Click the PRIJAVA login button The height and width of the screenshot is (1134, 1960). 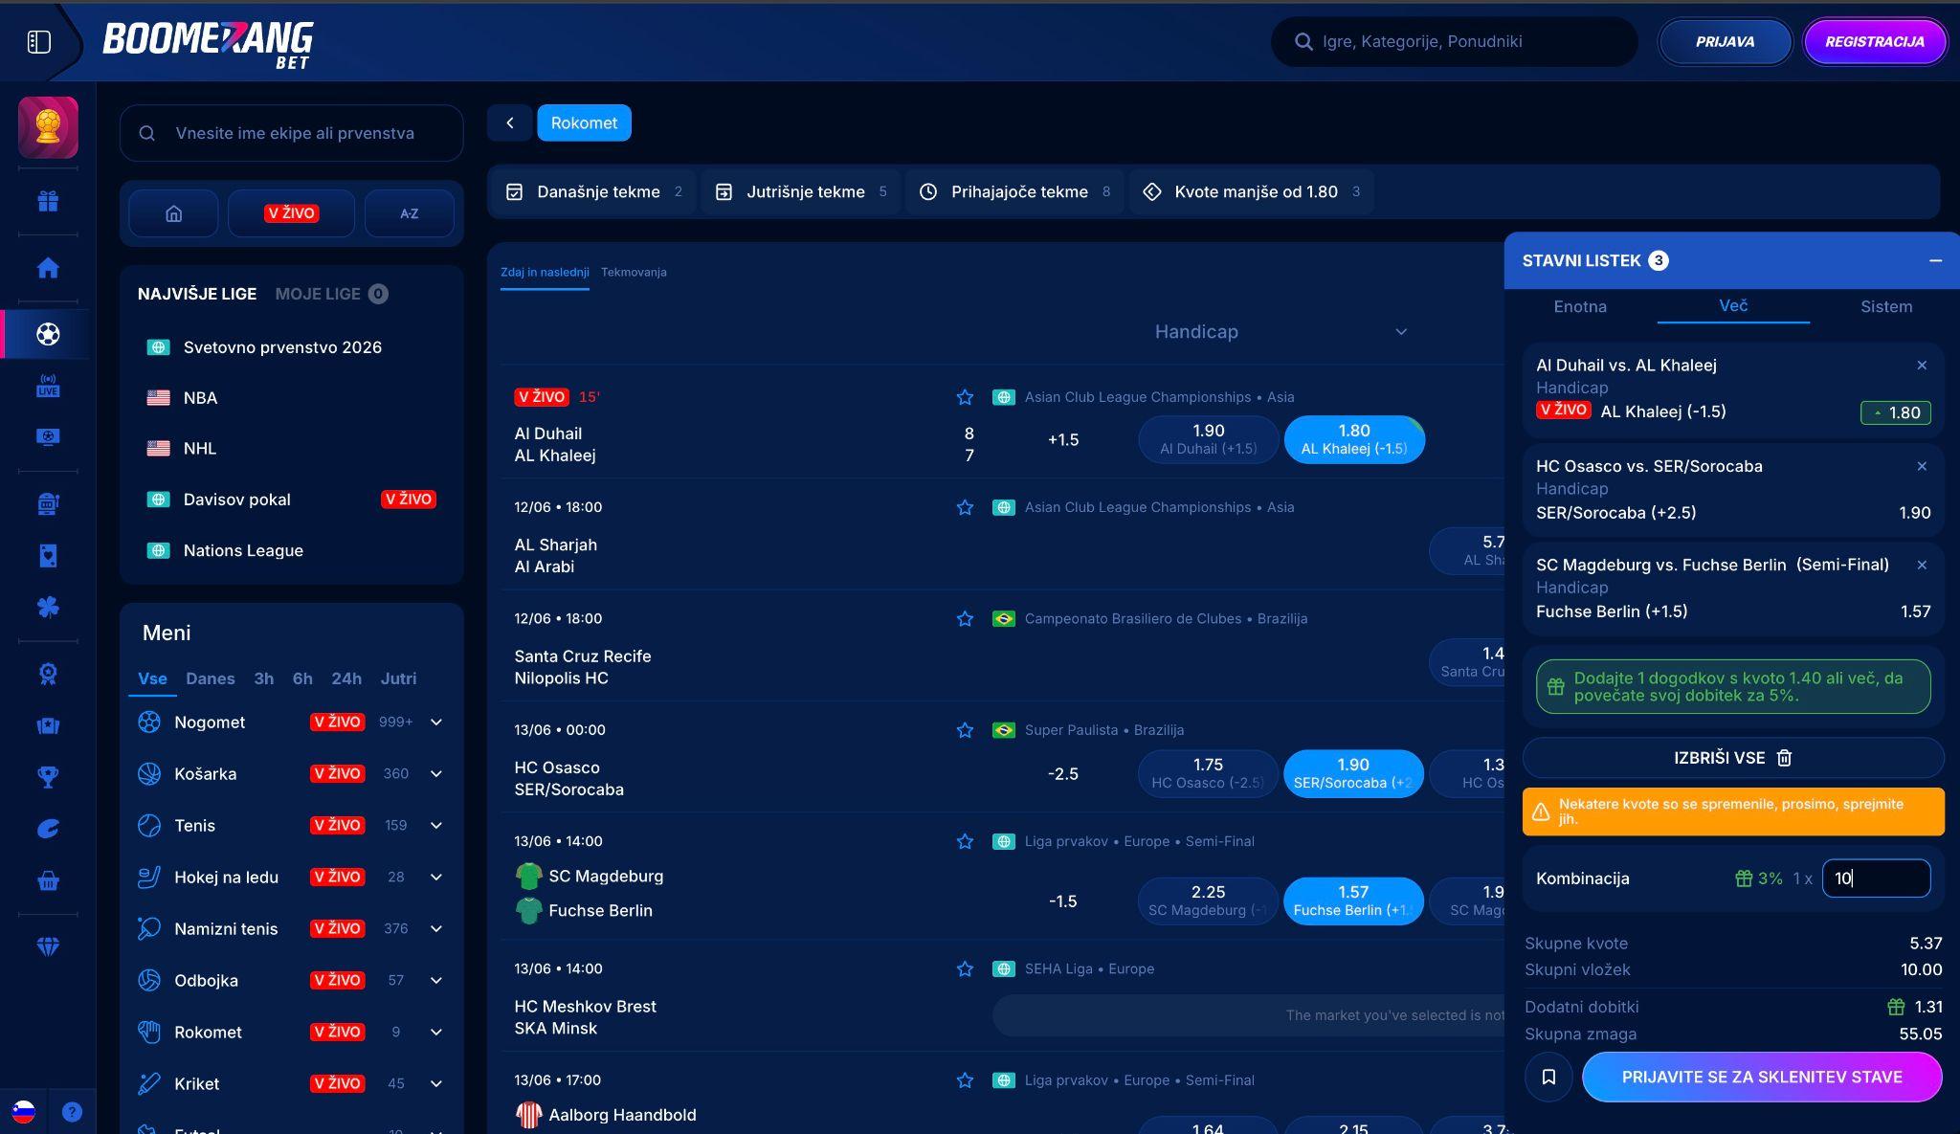pos(1725,42)
